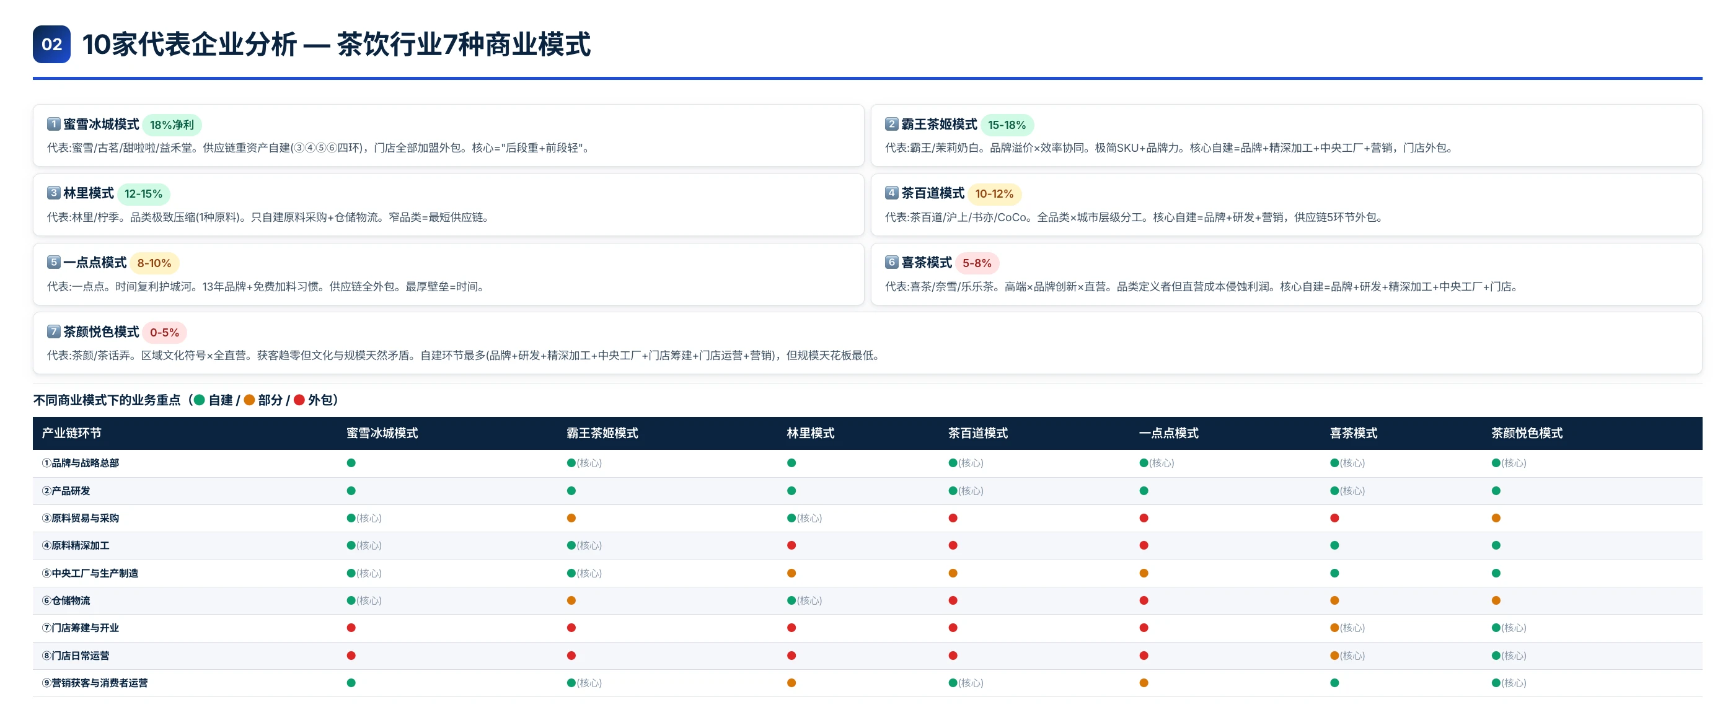Click the ⑨营销获客与消费者运营 row label
Image resolution: width=1728 pixels, height=720 pixels.
pyautogui.click(x=95, y=683)
